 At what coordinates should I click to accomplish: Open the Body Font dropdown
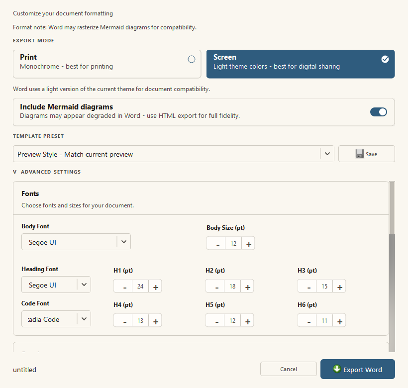pyautogui.click(x=76, y=242)
